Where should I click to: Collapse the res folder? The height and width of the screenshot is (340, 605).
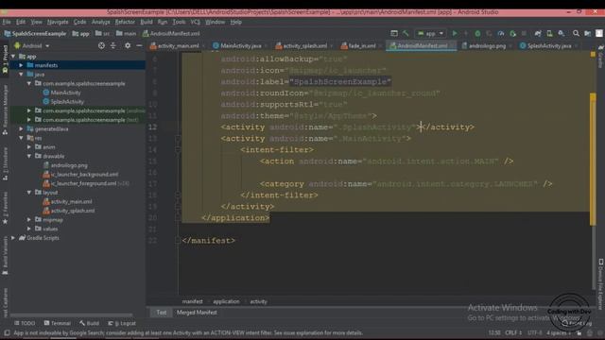(x=21, y=138)
